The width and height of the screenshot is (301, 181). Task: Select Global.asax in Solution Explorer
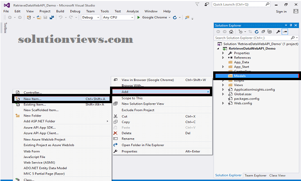pos(243,94)
